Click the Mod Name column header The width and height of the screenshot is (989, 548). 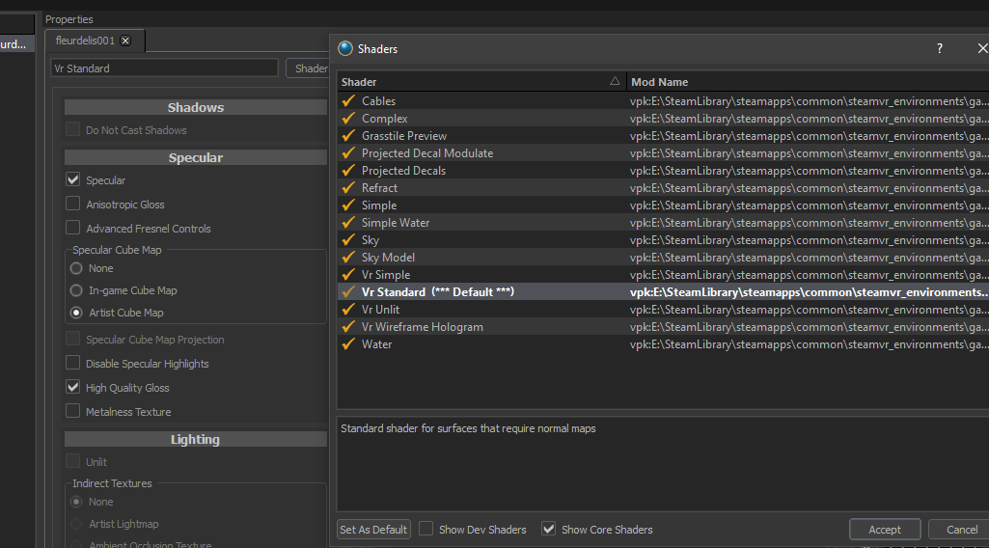808,82
